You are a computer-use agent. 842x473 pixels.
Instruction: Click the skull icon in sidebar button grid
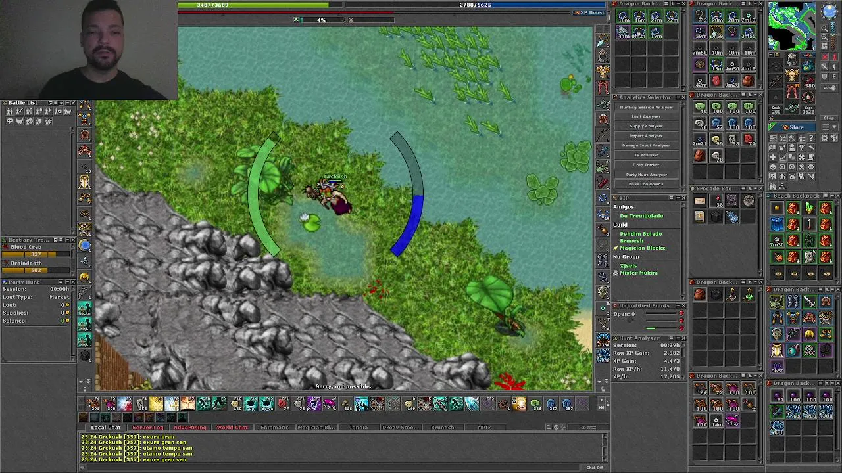pyautogui.click(x=773, y=167)
